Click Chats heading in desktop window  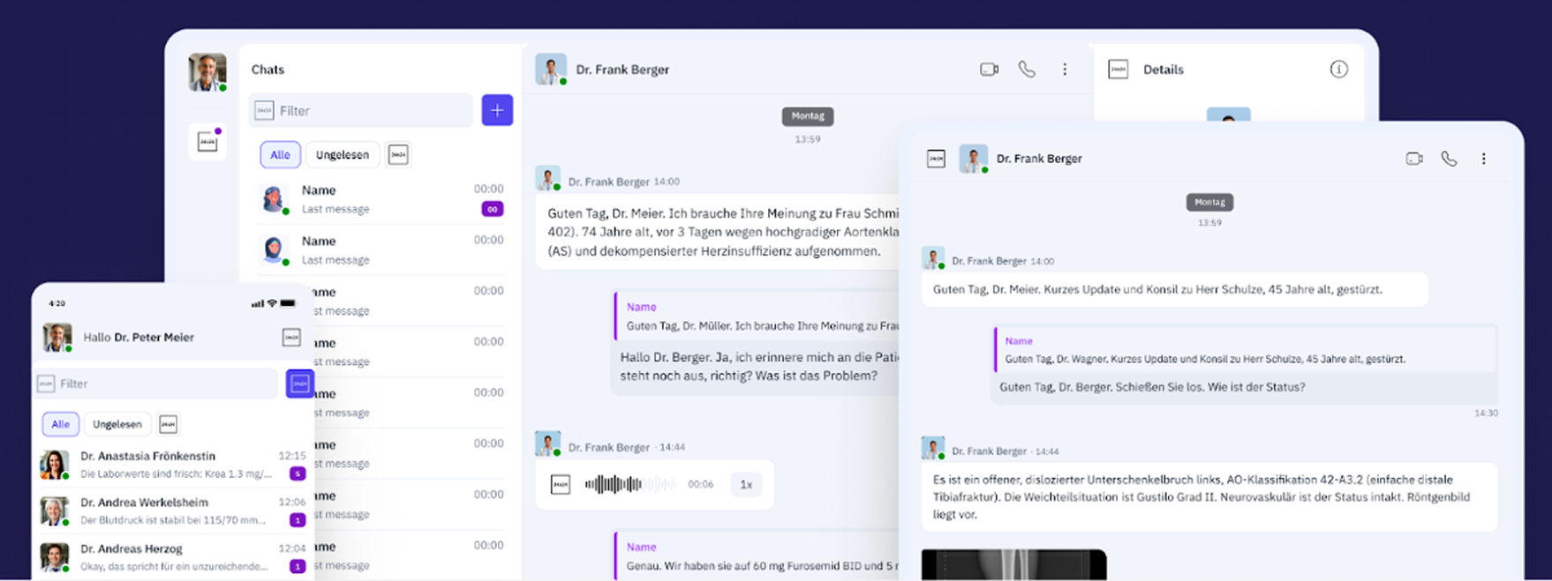click(267, 70)
